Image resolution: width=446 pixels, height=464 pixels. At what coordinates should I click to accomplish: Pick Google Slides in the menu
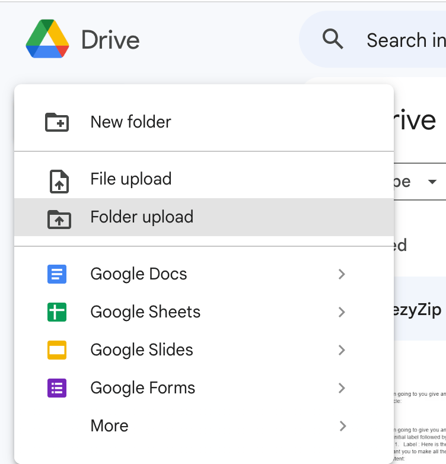pyautogui.click(x=204, y=350)
